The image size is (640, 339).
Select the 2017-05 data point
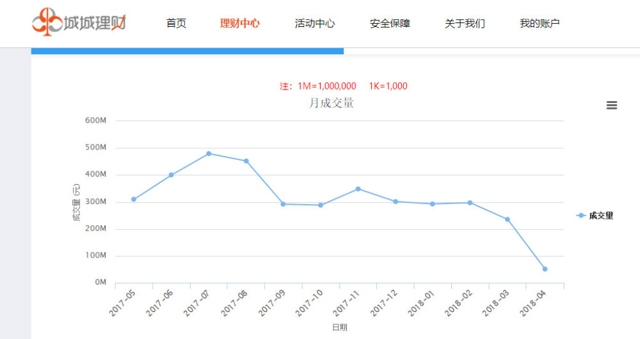[134, 199]
